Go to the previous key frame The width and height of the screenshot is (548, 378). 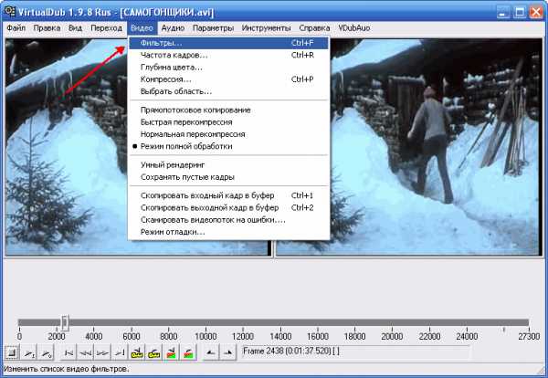tap(137, 352)
